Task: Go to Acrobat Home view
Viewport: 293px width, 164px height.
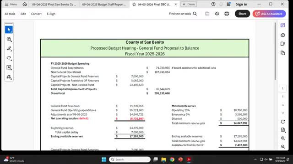Action: [25, 4]
